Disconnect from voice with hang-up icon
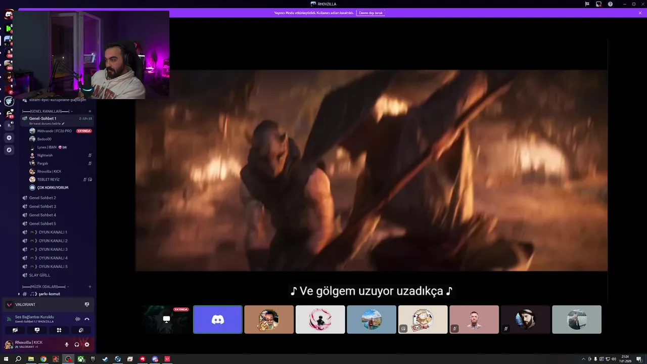 coord(87,319)
